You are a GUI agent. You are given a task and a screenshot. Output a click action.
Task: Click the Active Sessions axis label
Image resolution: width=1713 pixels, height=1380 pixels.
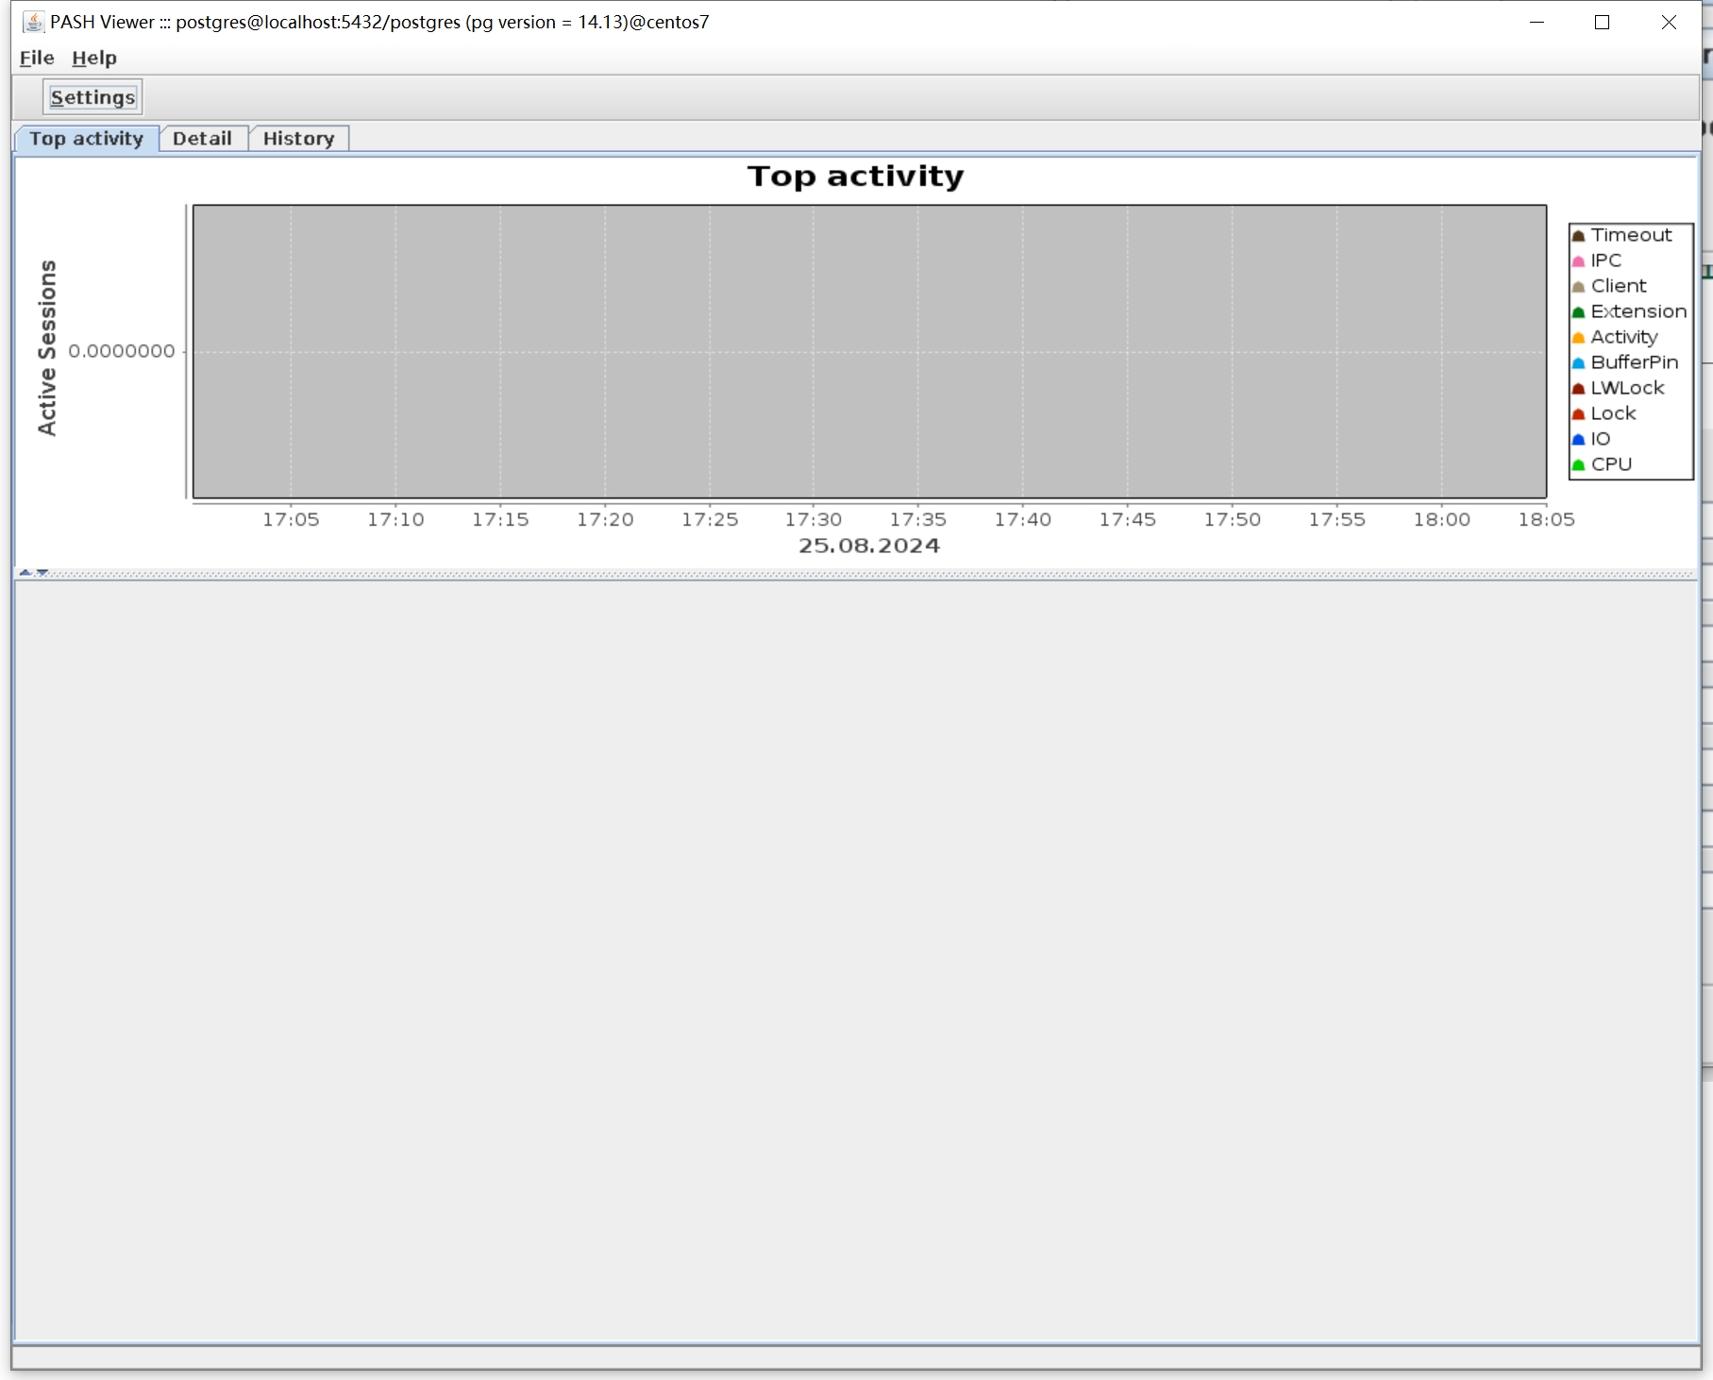pyautogui.click(x=47, y=348)
